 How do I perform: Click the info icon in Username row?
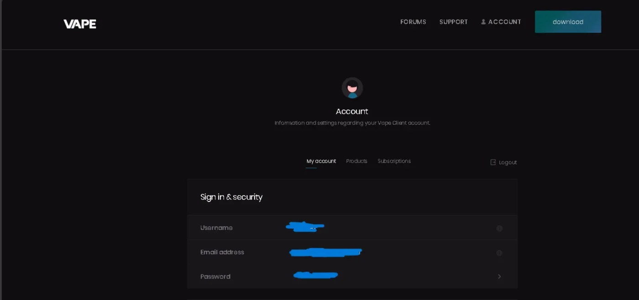pyautogui.click(x=499, y=228)
